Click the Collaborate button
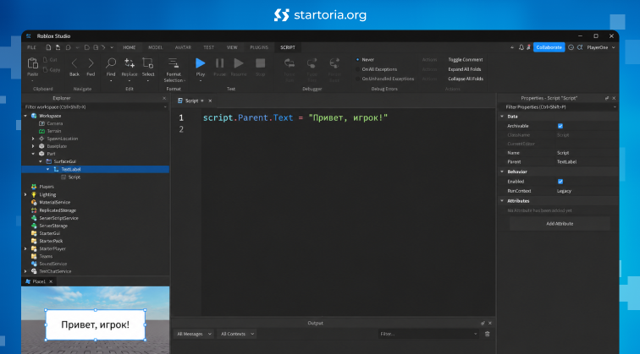 click(x=549, y=47)
